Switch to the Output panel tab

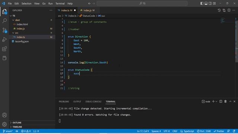click(77, 102)
